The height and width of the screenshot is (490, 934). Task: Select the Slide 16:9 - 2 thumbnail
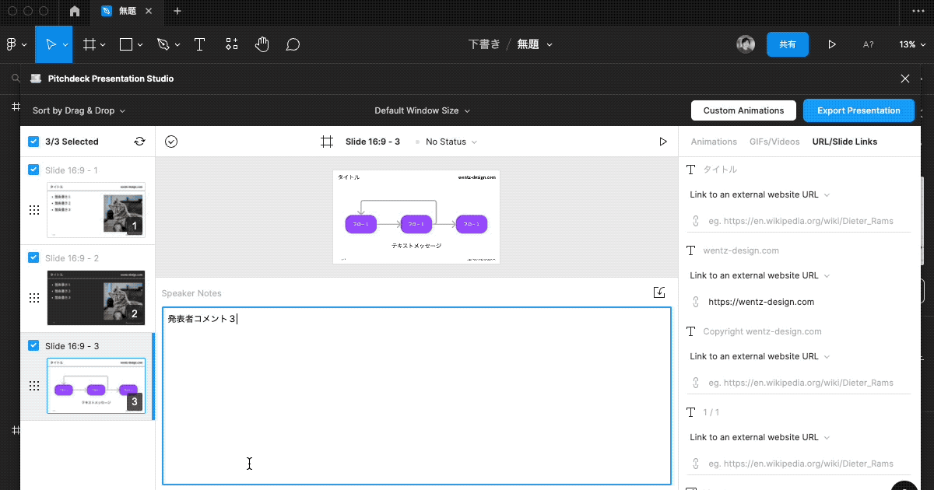pyautogui.click(x=96, y=298)
